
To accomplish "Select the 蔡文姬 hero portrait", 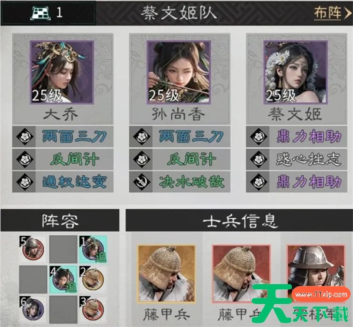I will tap(295, 72).
